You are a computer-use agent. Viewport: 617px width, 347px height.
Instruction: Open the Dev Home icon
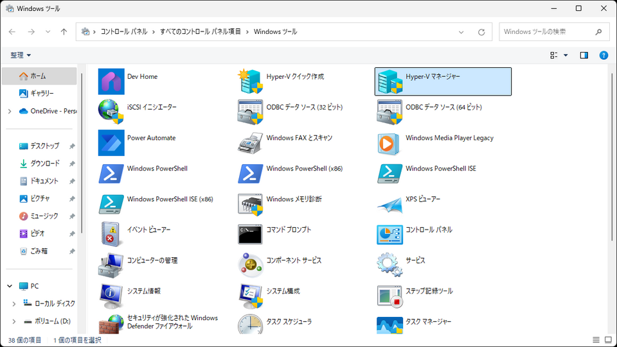pyautogui.click(x=111, y=81)
